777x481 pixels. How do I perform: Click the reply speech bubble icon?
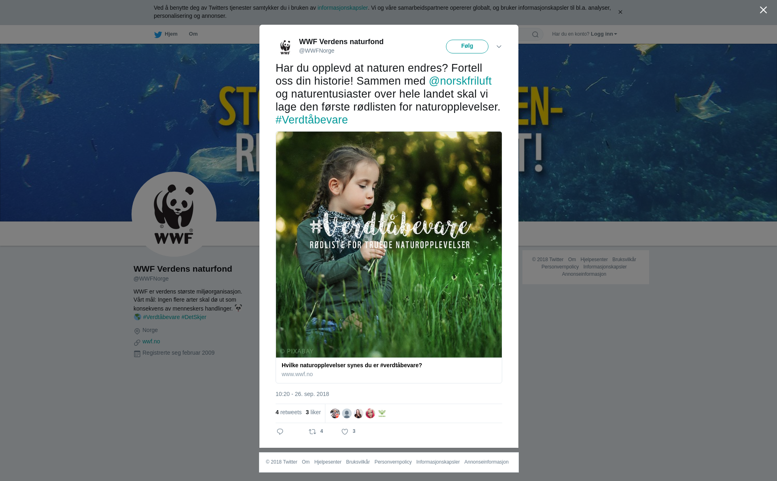(x=280, y=432)
